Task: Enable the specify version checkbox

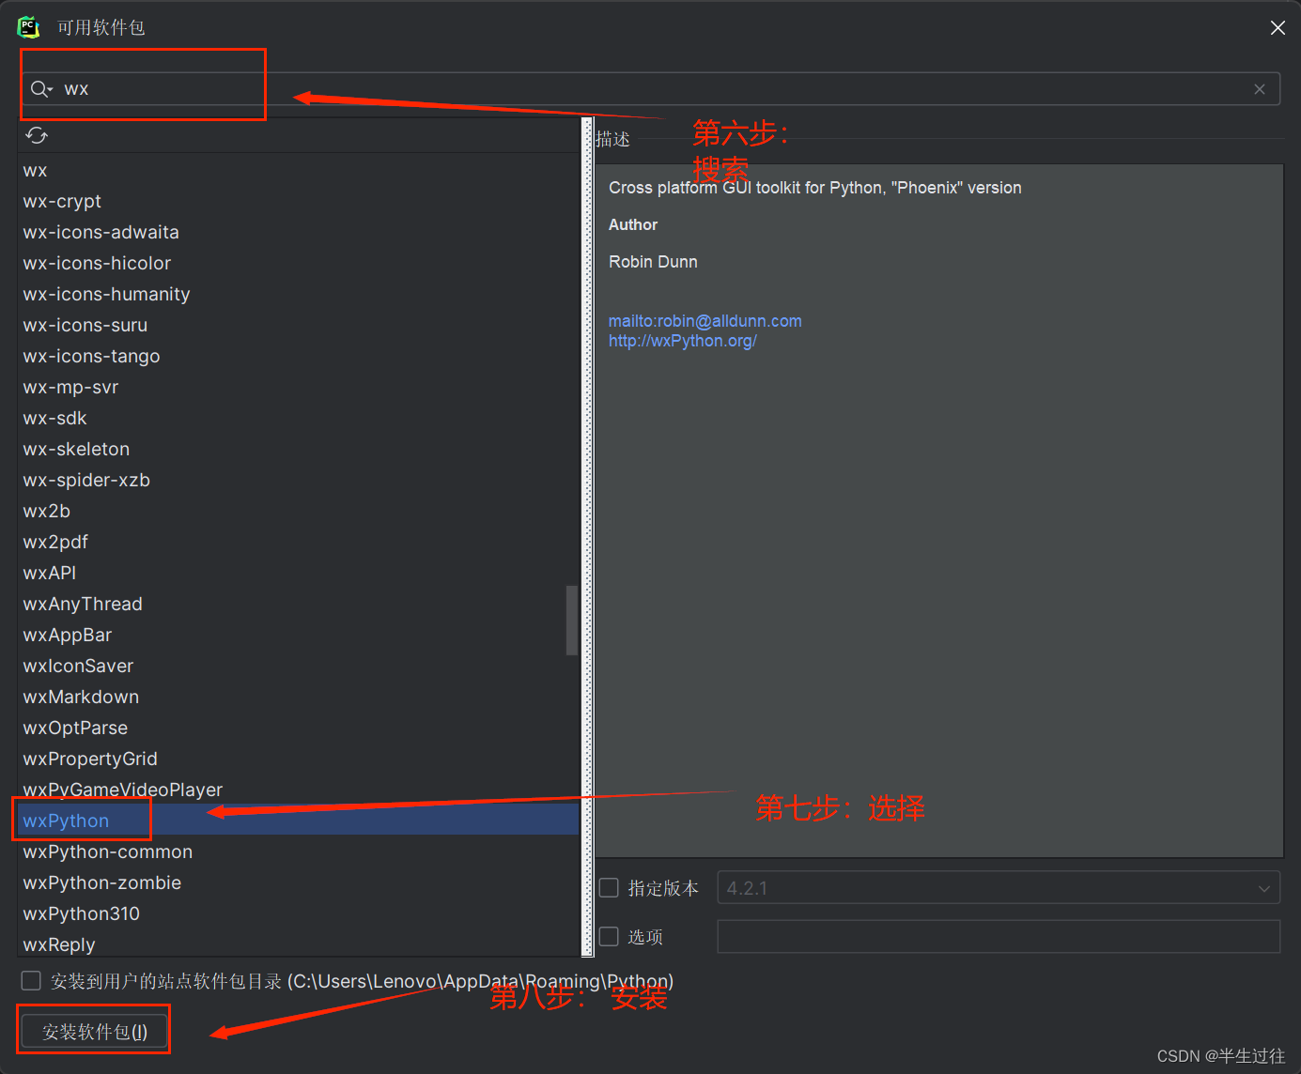Action: pyautogui.click(x=609, y=888)
